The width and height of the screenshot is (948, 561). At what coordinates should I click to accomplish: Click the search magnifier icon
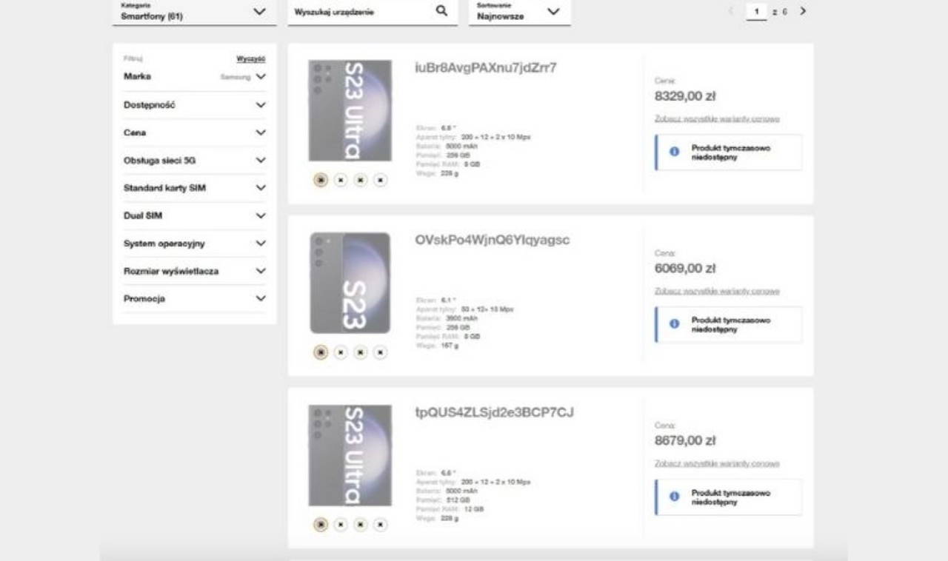441,11
